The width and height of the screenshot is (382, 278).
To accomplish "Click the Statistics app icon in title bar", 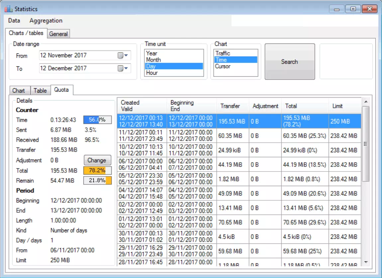I will point(9,9).
